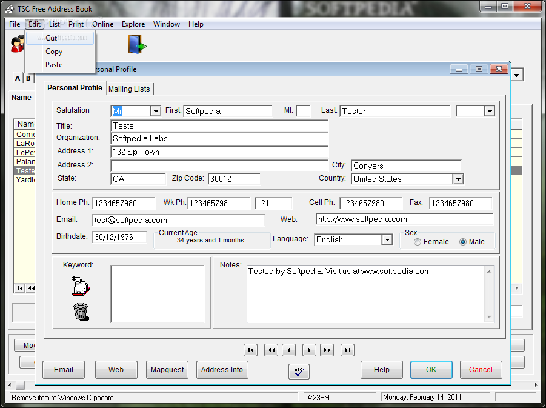Click the Keyword list box
This screenshot has width=546, height=408.
pyautogui.click(x=158, y=294)
